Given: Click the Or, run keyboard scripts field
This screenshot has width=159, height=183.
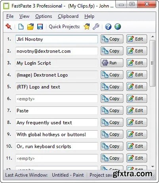Looking at the screenshot, I should pos(57,146).
